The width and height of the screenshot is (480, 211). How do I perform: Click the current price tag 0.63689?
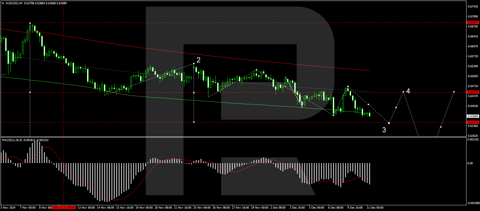coord(472,116)
